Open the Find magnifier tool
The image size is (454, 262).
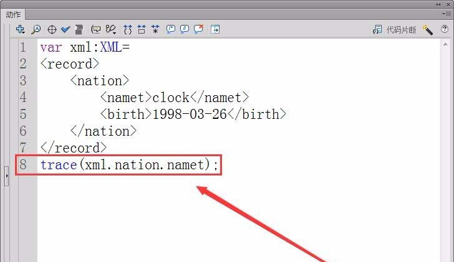(36, 29)
